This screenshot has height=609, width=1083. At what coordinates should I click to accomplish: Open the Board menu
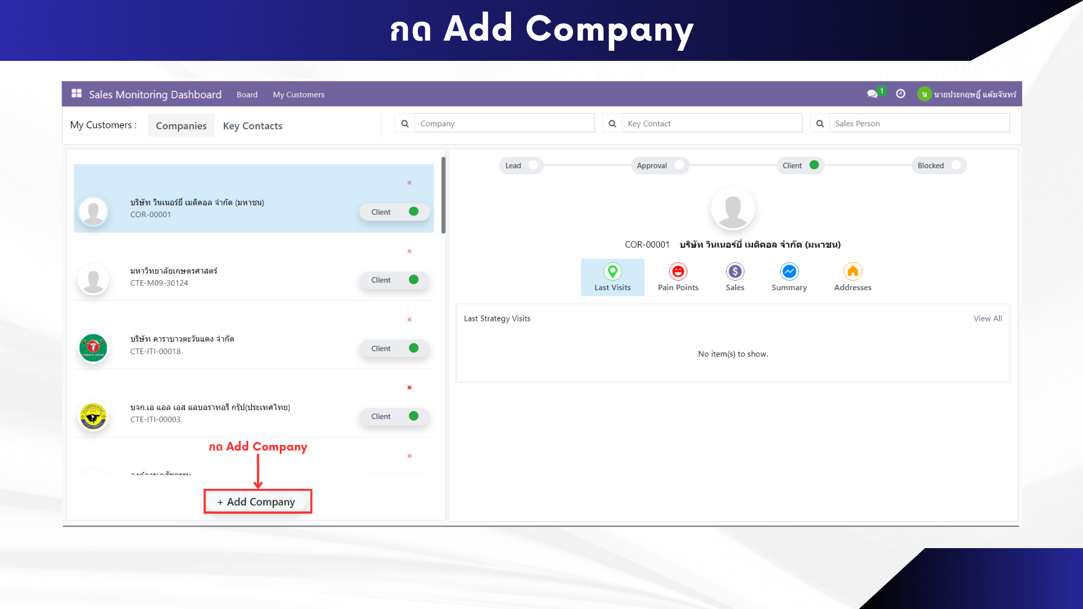[247, 95]
